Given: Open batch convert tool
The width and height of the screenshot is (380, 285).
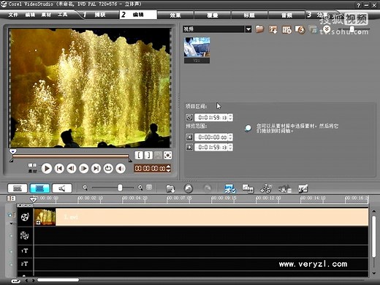Looking at the screenshot, I should click(248, 189).
